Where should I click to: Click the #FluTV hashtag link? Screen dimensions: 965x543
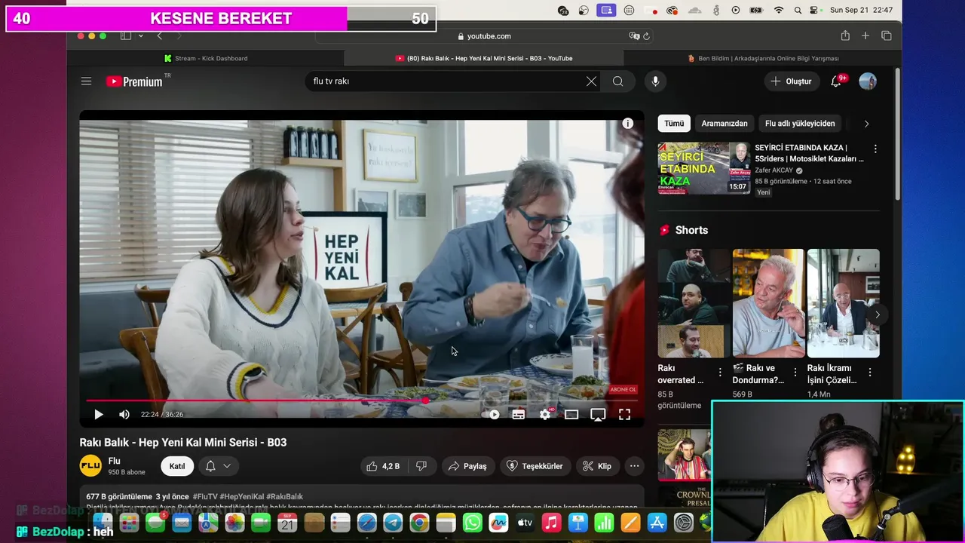(x=205, y=497)
